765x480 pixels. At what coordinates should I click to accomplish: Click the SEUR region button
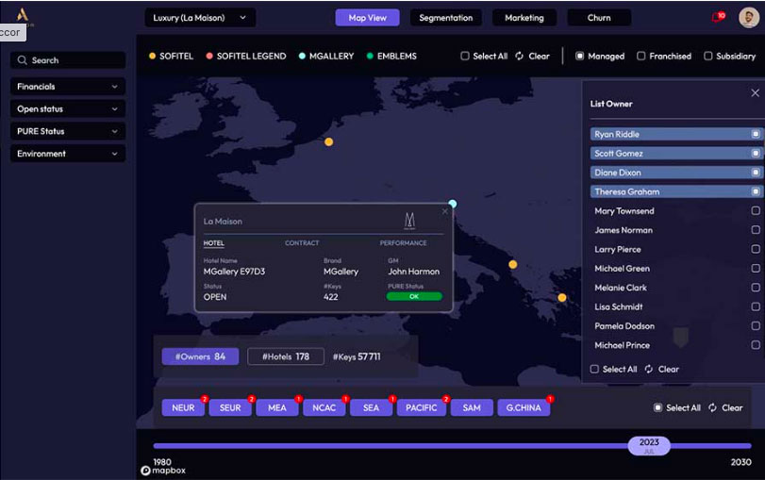230,407
